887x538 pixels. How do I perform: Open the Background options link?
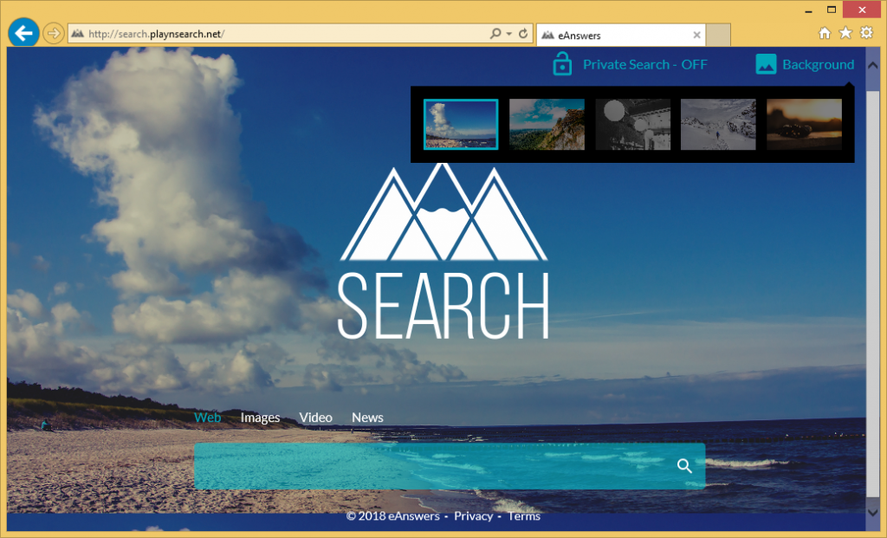pyautogui.click(x=818, y=64)
